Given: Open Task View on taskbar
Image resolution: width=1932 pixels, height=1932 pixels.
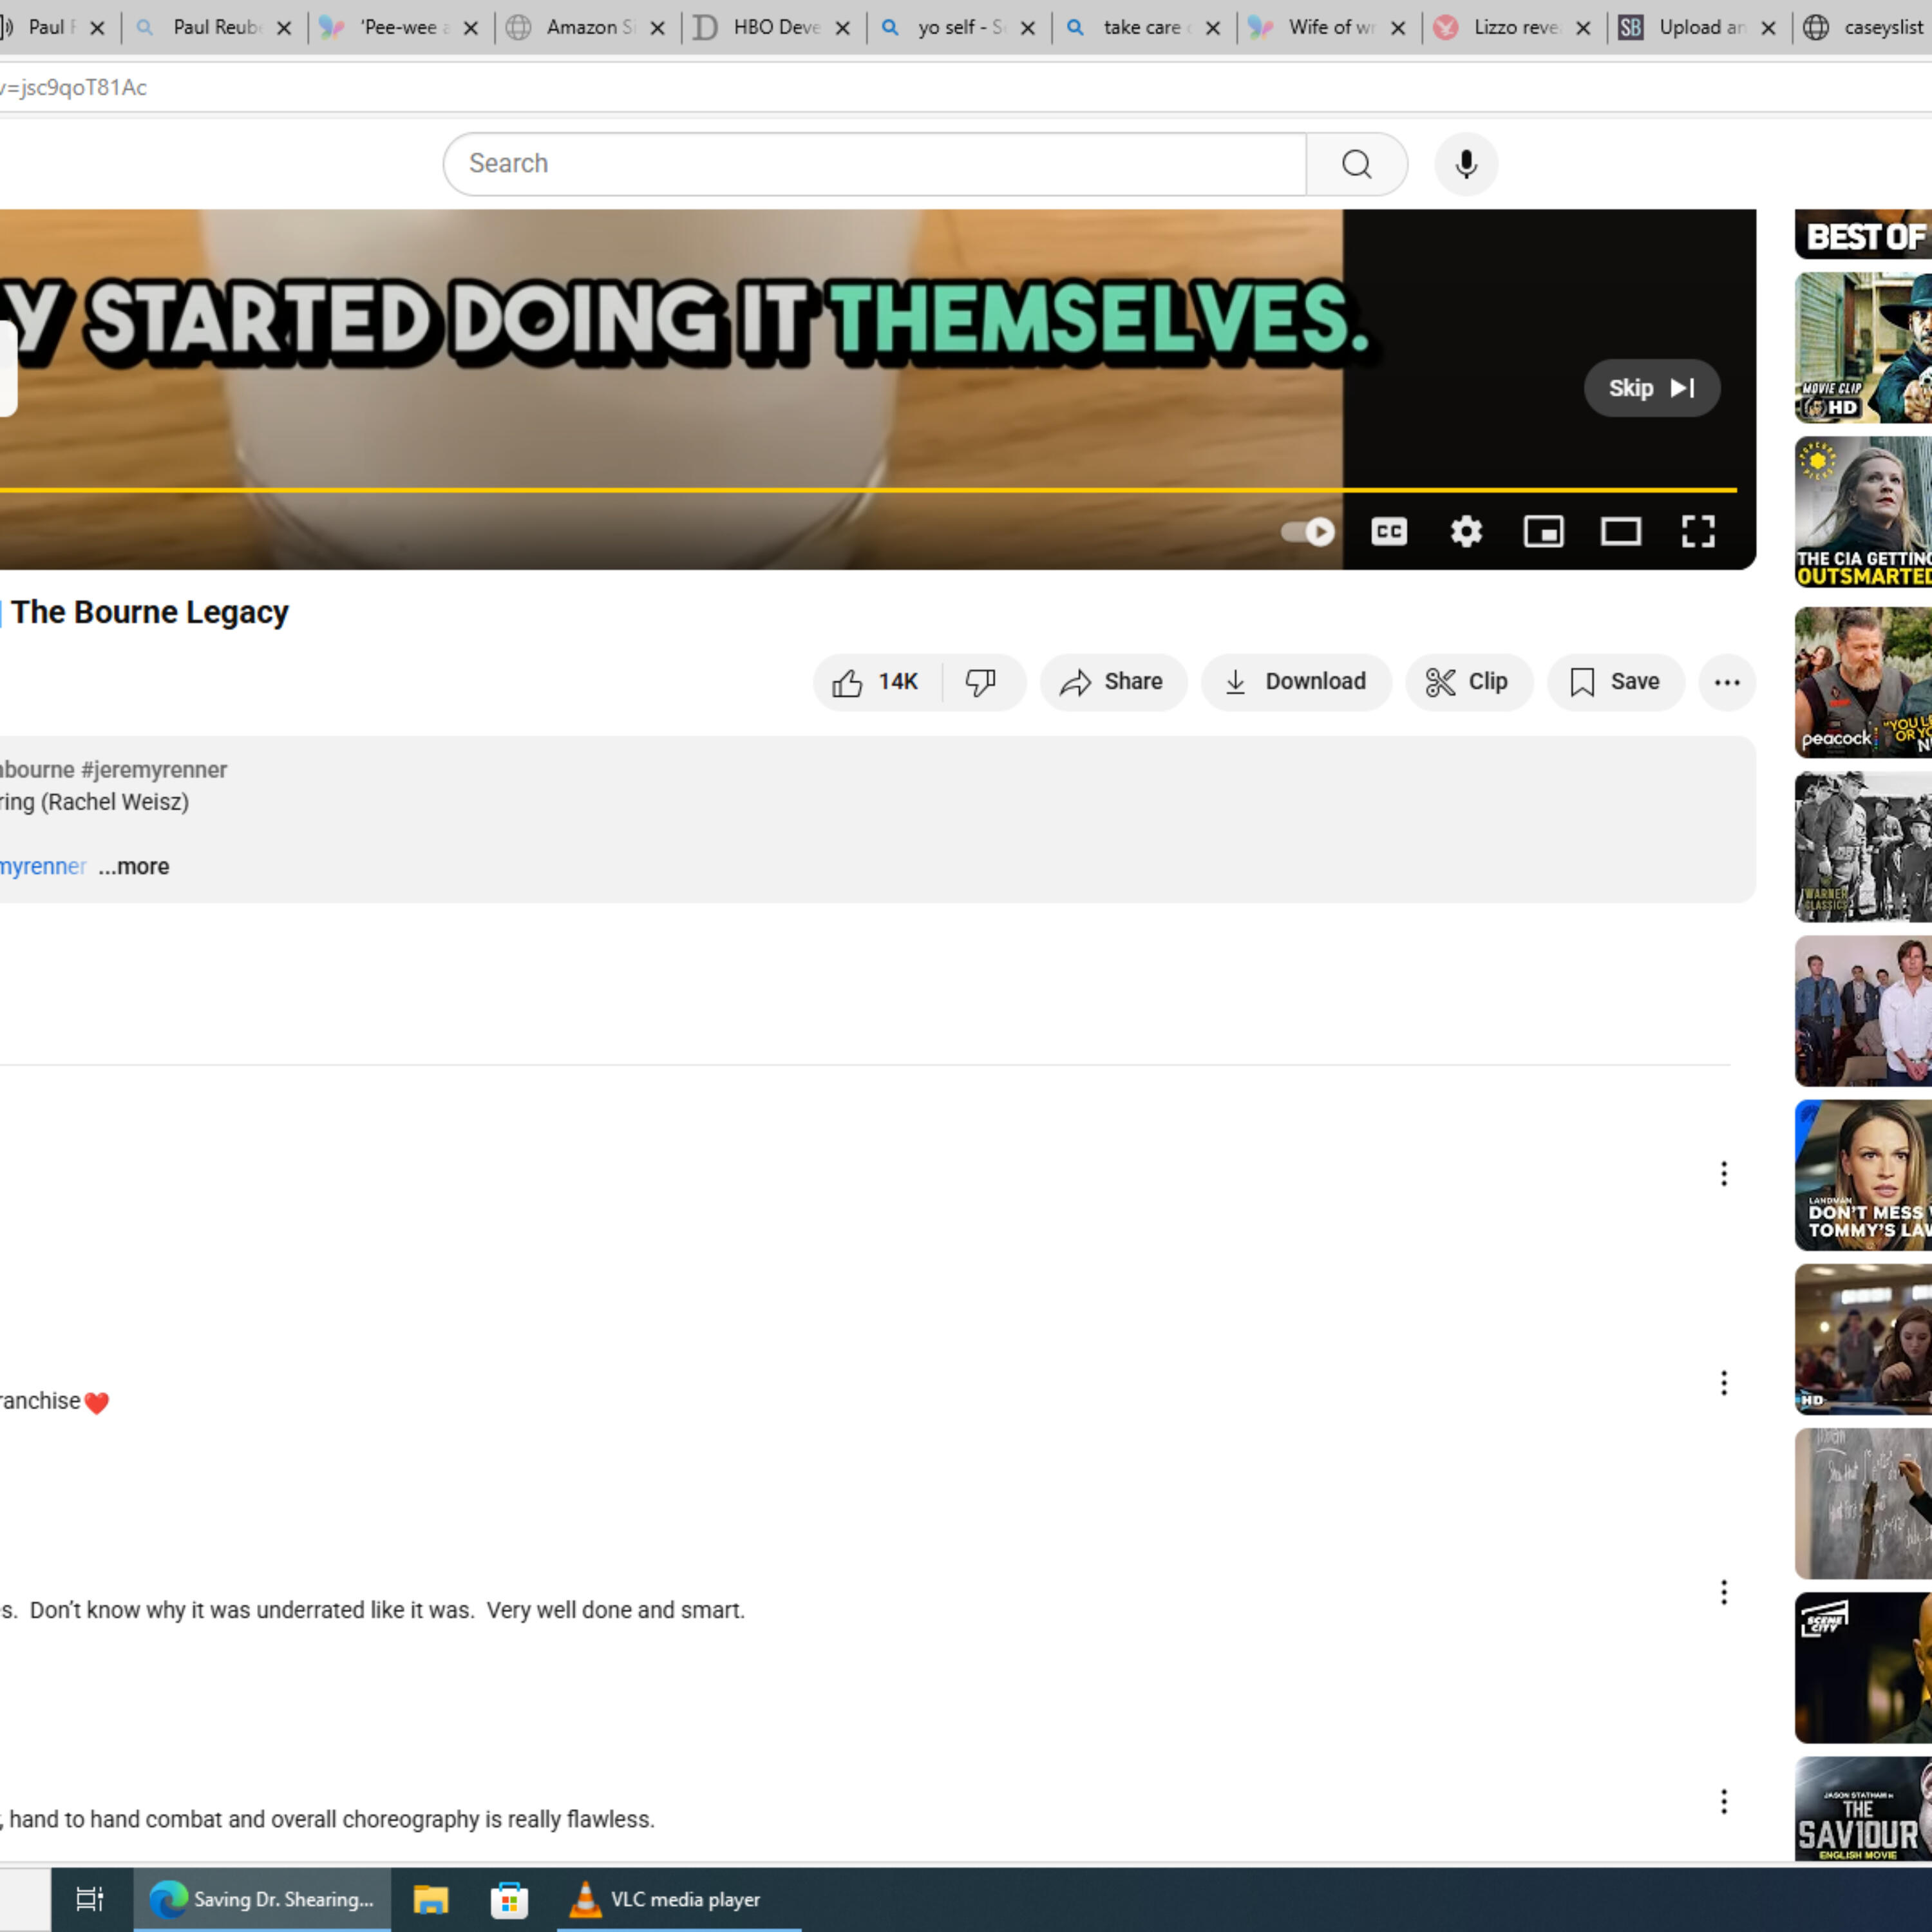Looking at the screenshot, I should click(90, 1898).
